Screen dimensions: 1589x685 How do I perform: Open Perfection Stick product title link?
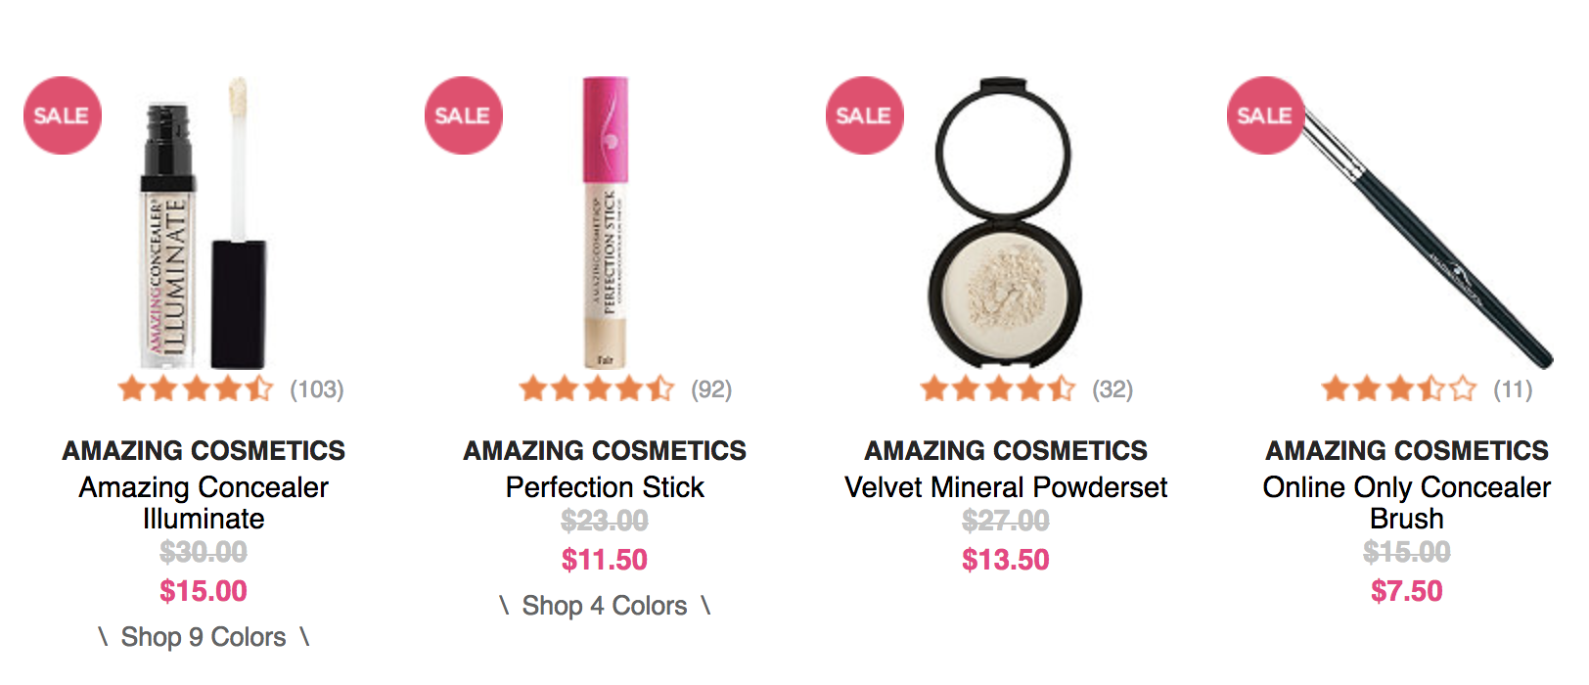[605, 487]
